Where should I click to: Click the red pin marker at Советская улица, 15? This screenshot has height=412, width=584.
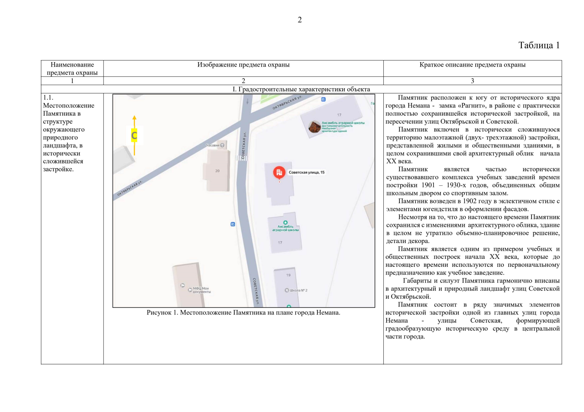click(279, 172)
